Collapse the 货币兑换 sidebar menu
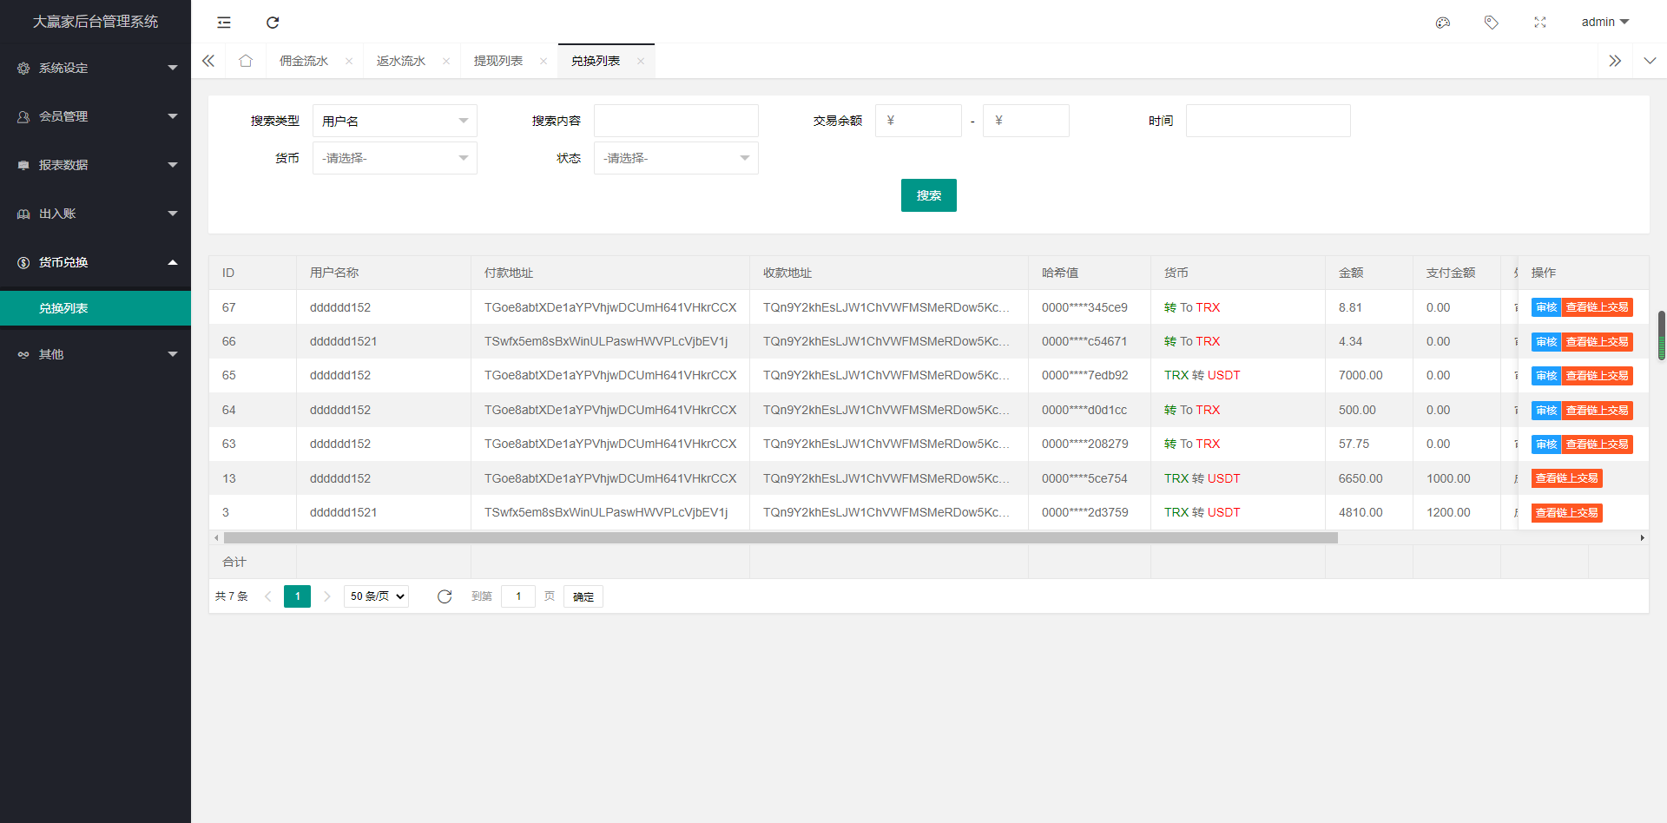Image resolution: width=1667 pixels, height=823 pixels. [96, 262]
